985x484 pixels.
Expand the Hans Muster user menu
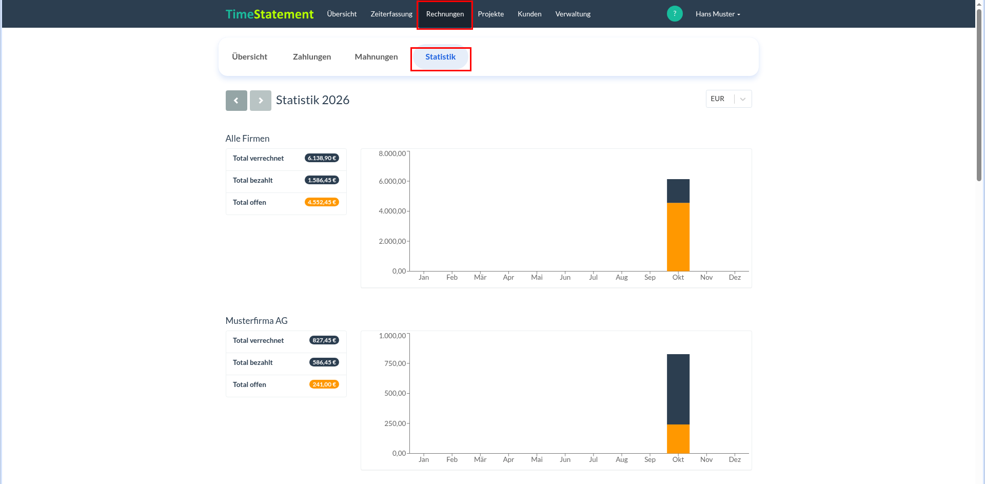(718, 14)
